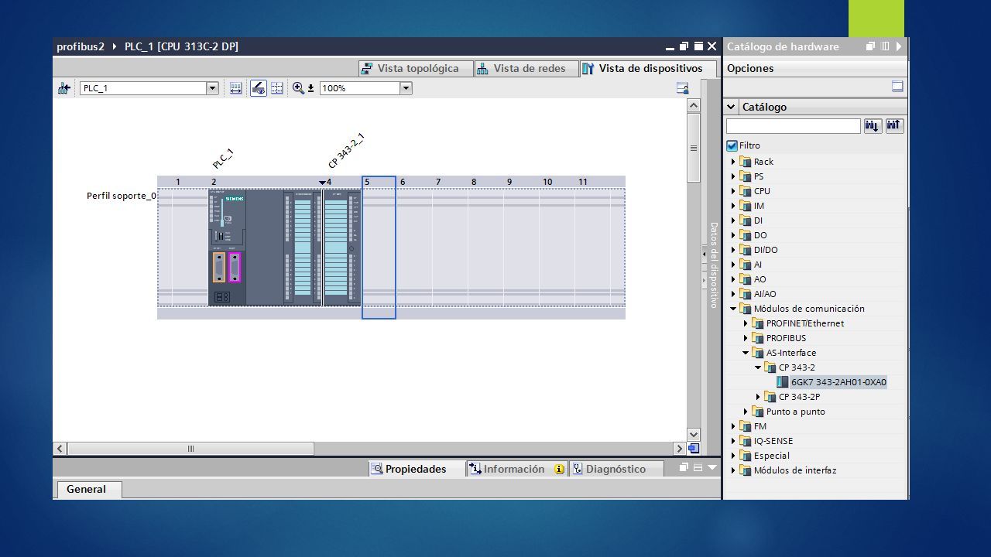Click the hardware catalog column layout icon
991x557 pixels.
pyautogui.click(x=885, y=46)
